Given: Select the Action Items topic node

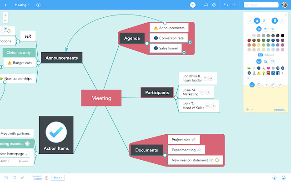Looking at the screenshot, I should click(56, 135).
